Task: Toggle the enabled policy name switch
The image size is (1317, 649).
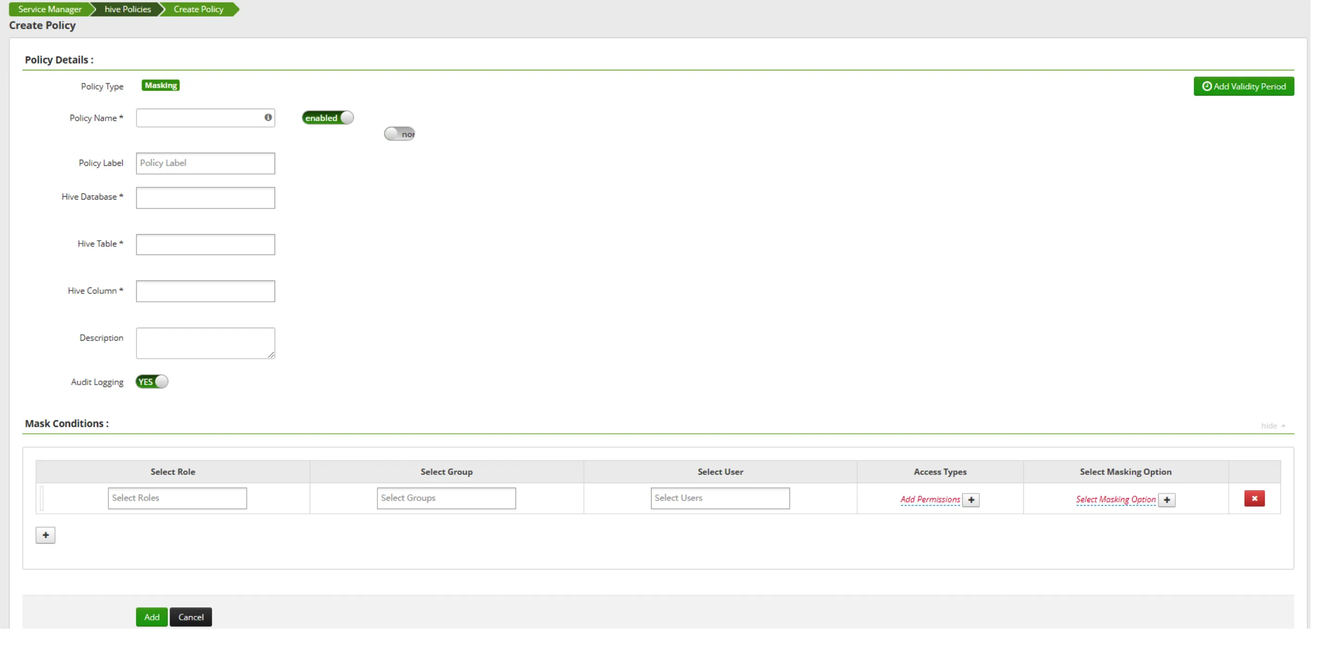Action: click(328, 118)
